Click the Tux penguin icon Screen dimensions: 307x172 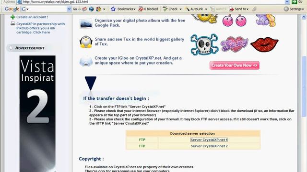point(86,42)
